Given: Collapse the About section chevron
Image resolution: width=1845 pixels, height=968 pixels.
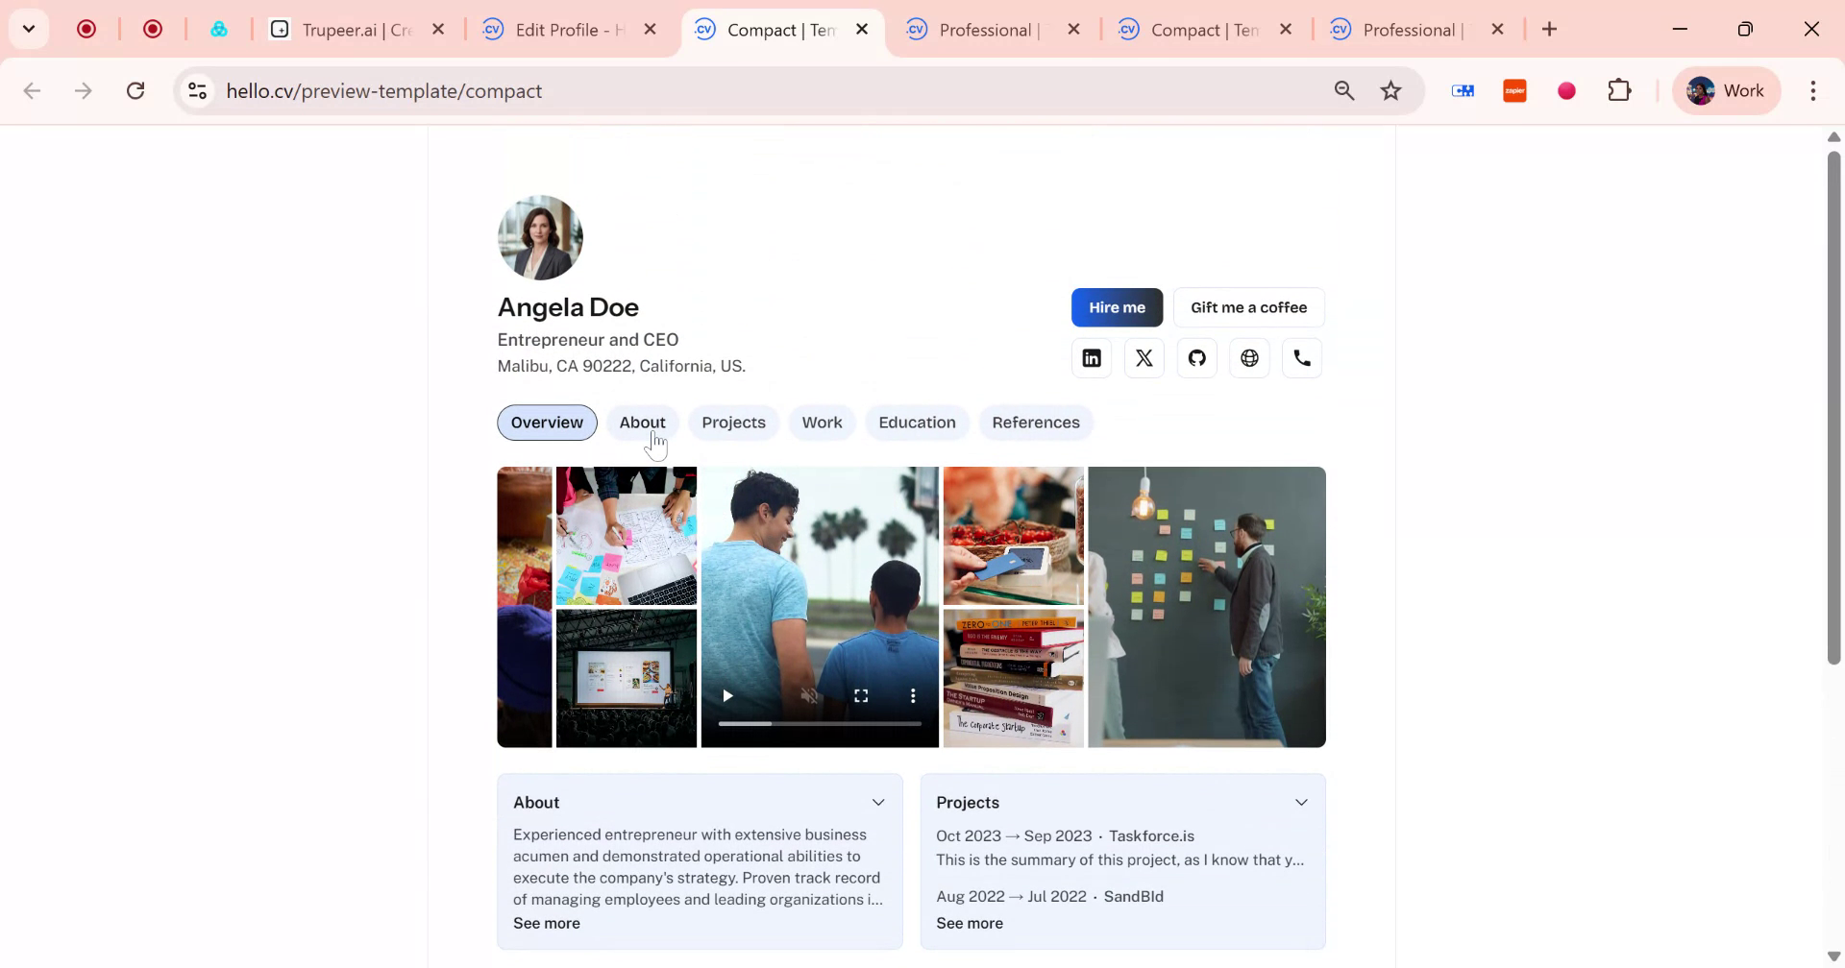Looking at the screenshot, I should coord(877,802).
